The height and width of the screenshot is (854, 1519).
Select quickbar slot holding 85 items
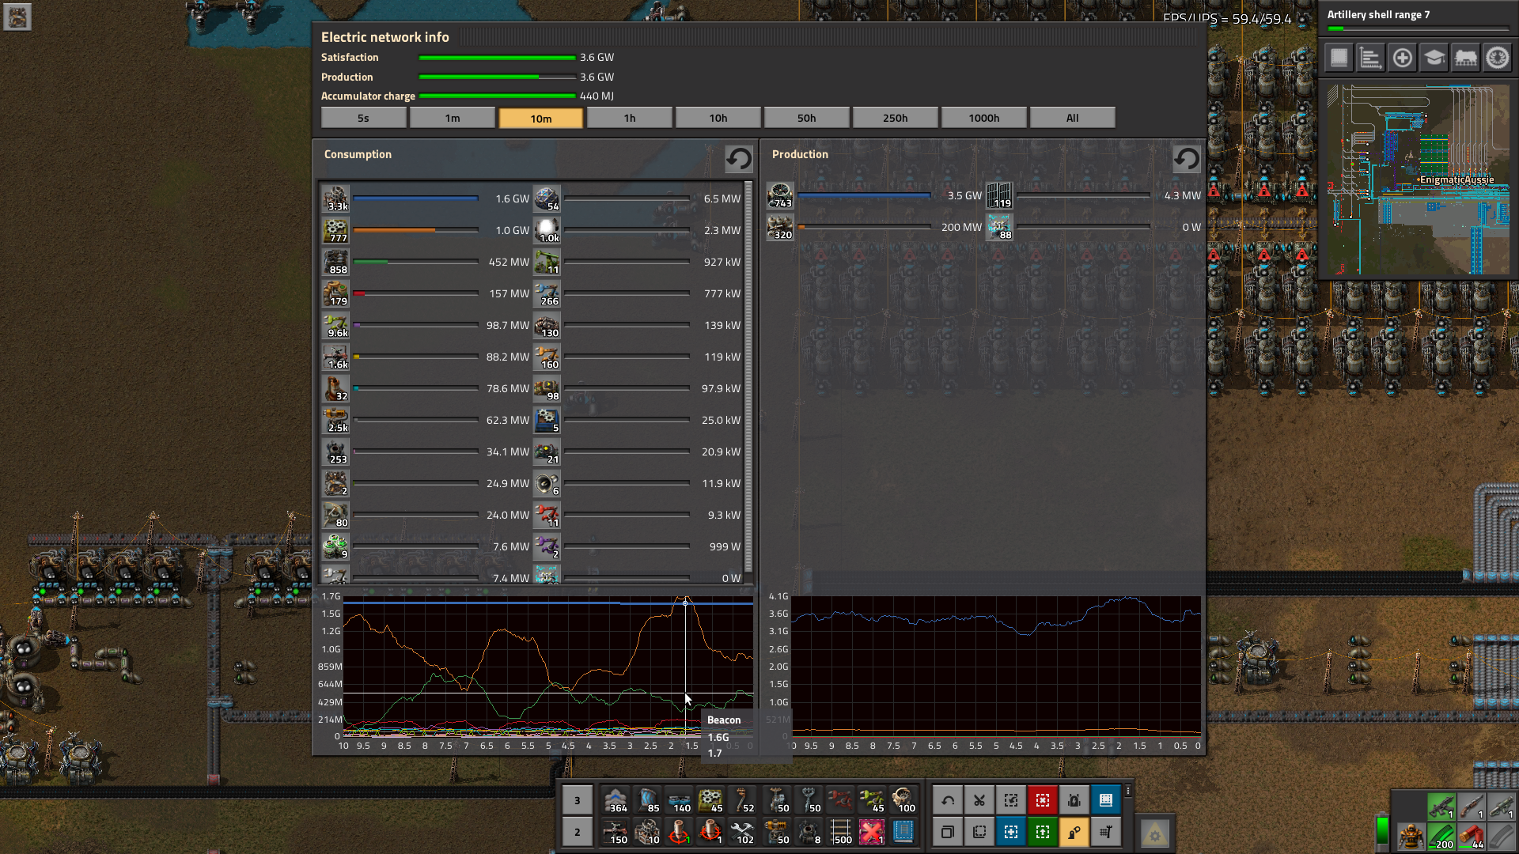[x=647, y=800]
